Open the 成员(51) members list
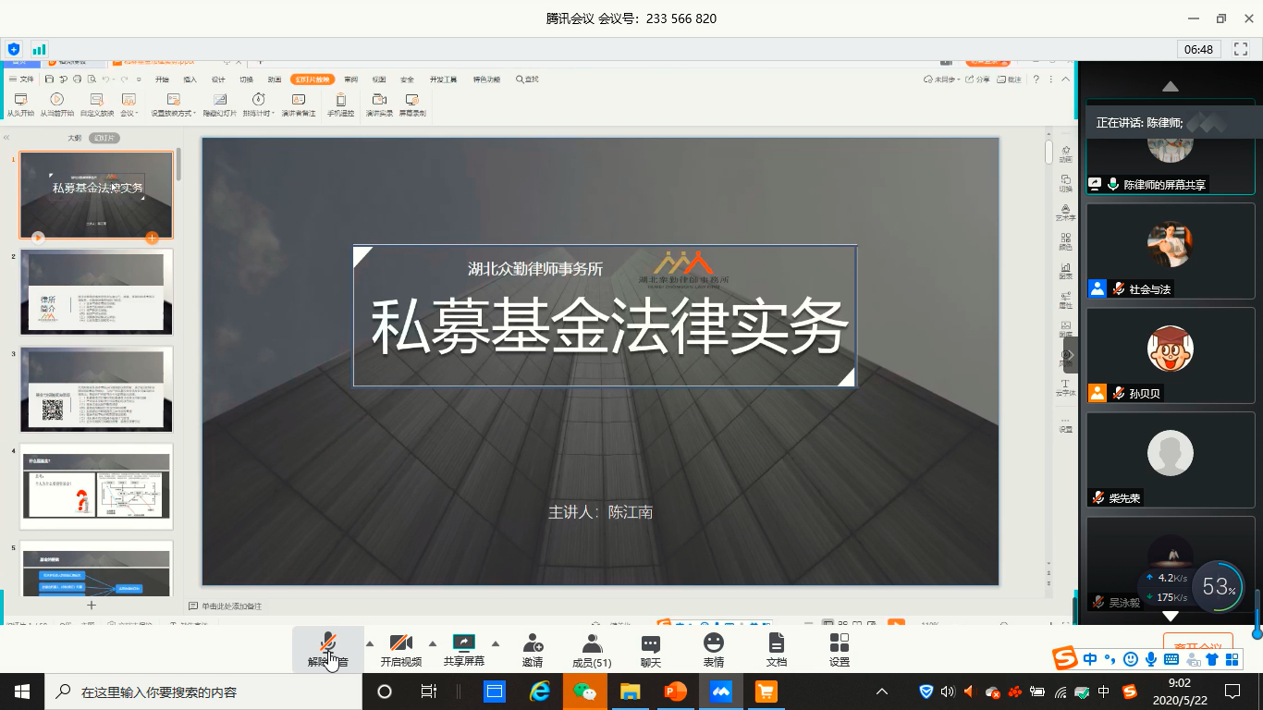 pos(592,648)
